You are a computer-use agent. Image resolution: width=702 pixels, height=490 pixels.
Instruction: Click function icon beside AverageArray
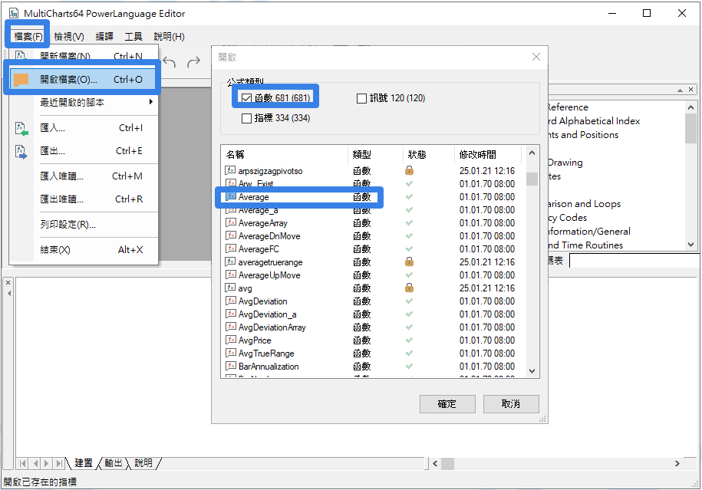pyautogui.click(x=231, y=222)
